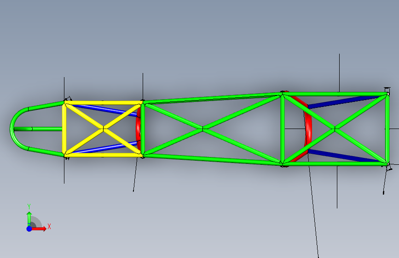Select the top green rail of rear bay
The image size is (399, 258).
point(335,94)
